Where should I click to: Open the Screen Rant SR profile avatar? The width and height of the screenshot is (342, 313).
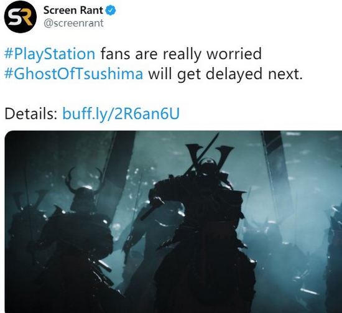(x=21, y=17)
